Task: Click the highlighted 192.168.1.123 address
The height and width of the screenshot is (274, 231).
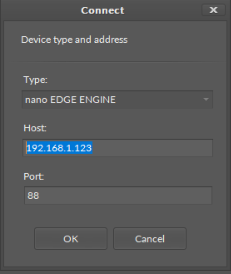Action: (59, 148)
